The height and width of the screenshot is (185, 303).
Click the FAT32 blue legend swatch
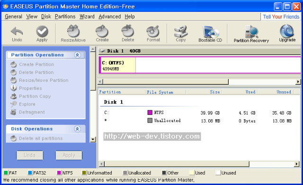(30, 173)
